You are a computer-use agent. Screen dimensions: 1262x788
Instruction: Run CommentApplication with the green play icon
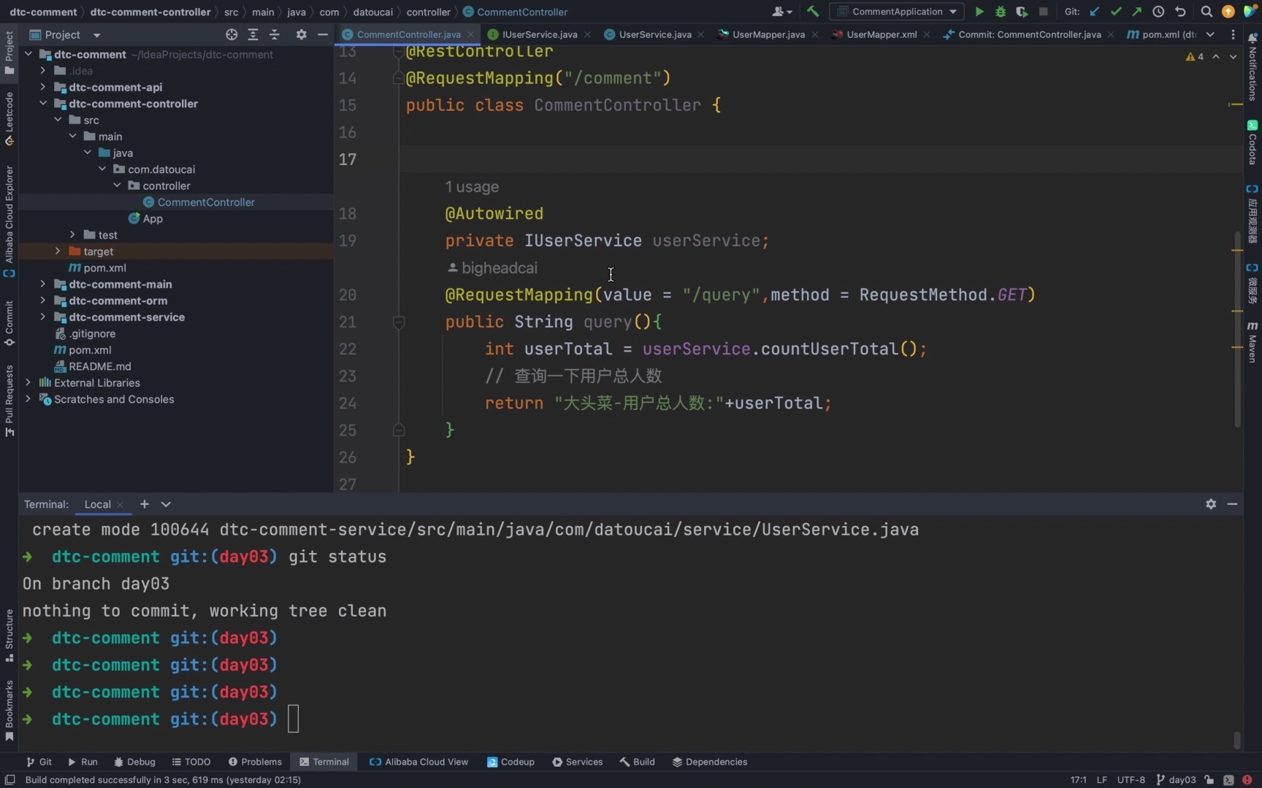click(979, 12)
